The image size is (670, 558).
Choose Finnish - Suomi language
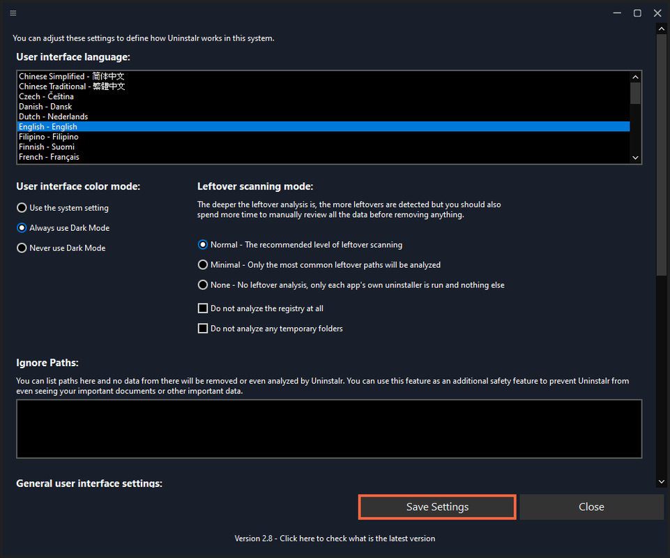click(x=323, y=146)
